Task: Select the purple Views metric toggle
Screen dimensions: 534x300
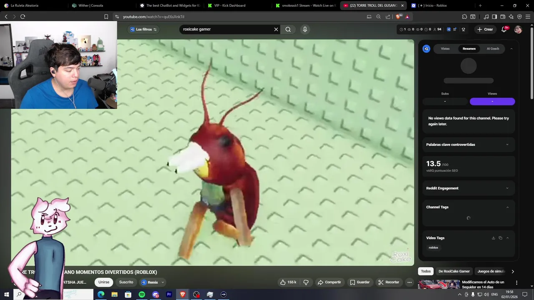Action: tap(492, 101)
